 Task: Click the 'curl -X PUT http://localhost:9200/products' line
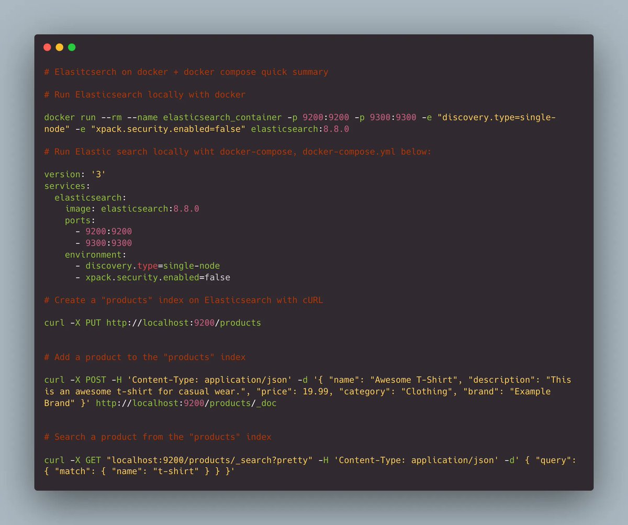coord(153,323)
